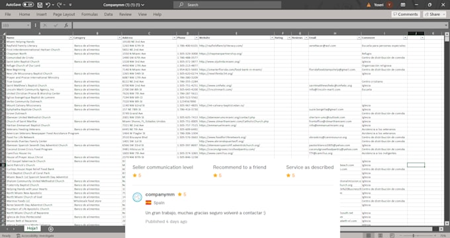Click the Search box in title bar
This screenshot has width=450, height=238.
pyautogui.click(x=227, y=5)
